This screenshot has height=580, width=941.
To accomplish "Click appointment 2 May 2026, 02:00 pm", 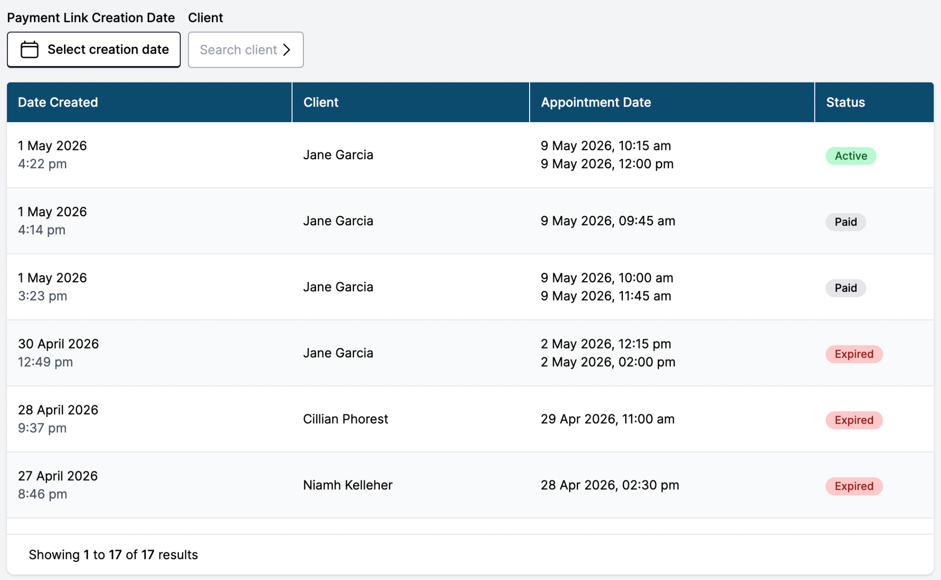I will [x=608, y=362].
